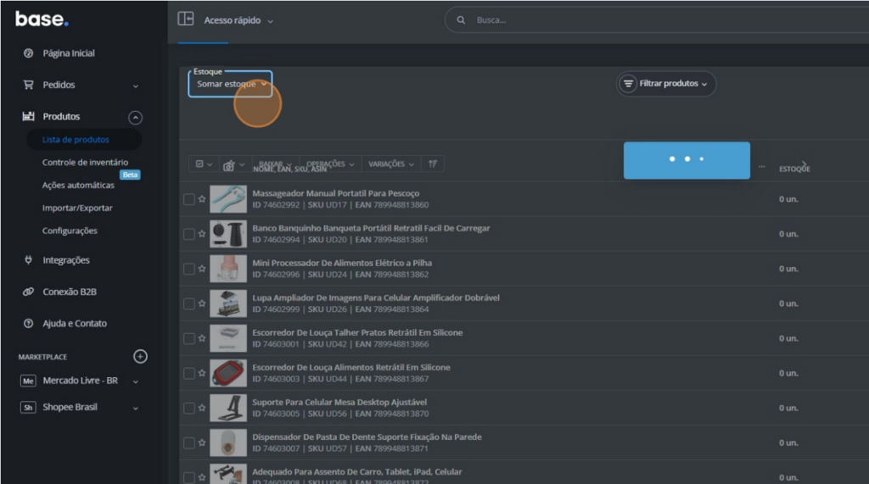Check the Massageador Manual Portatil checkbox
Viewport: 869px width, 484px height.
(188, 199)
